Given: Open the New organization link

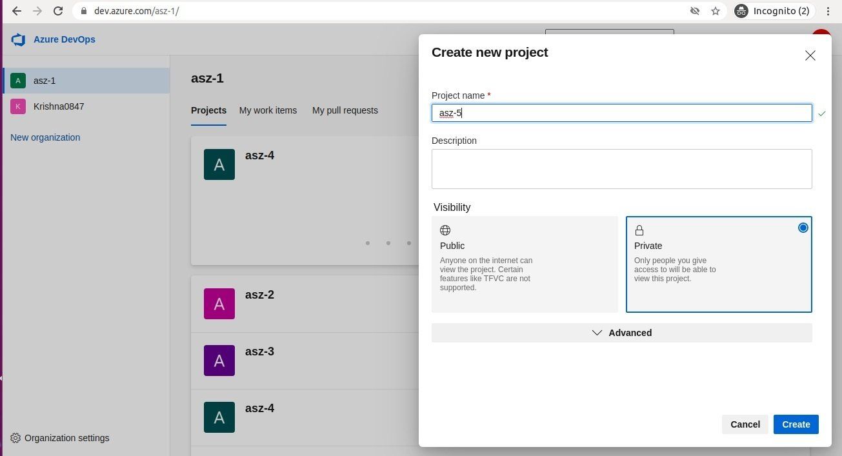Looking at the screenshot, I should coord(45,137).
